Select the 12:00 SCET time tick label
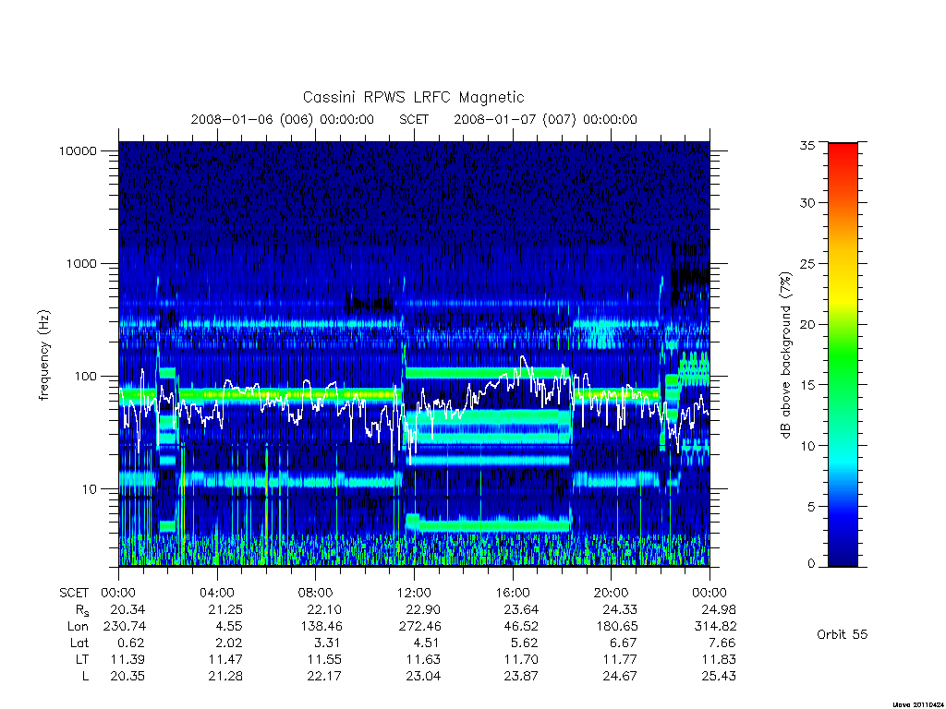Image resolution: width=946 pixels, height=709 pixels. coord(414,593)
